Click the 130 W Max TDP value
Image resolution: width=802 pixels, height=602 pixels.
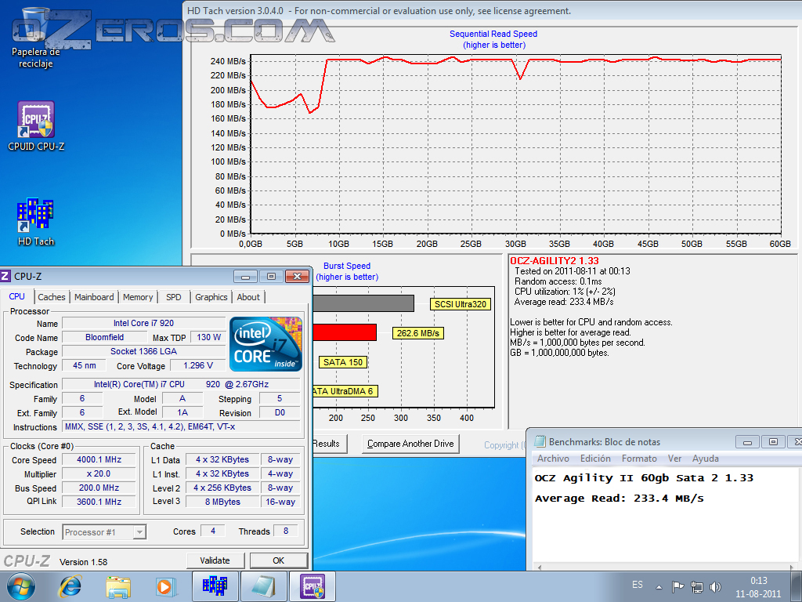coord(208,337)
